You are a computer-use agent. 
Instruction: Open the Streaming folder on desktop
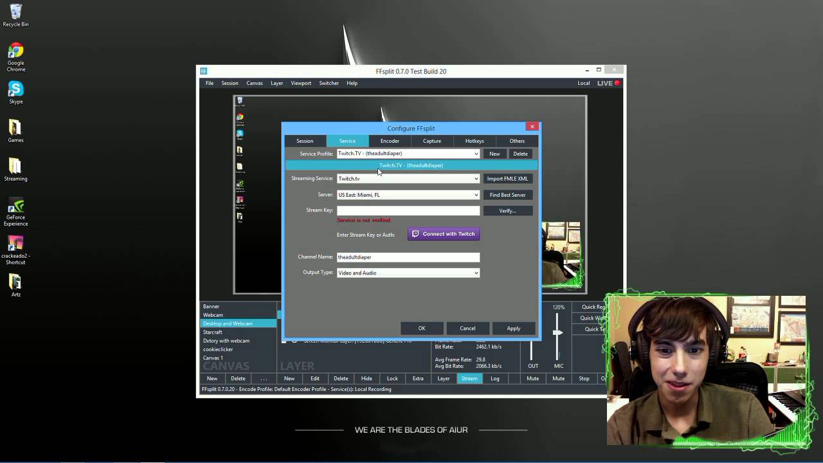(15, 170)
